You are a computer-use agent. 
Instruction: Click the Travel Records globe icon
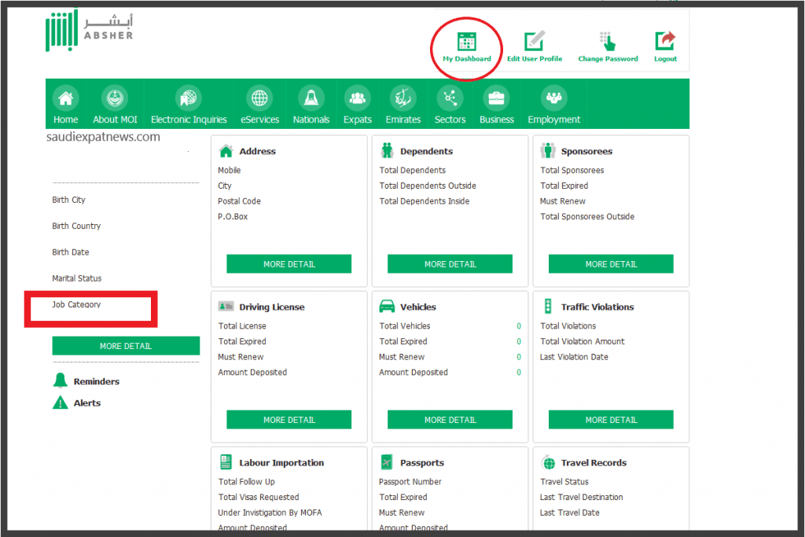coord(548,462)
